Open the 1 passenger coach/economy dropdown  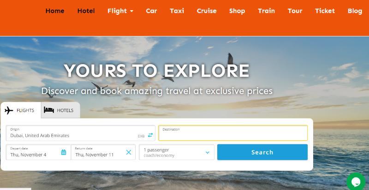[177, 152]
